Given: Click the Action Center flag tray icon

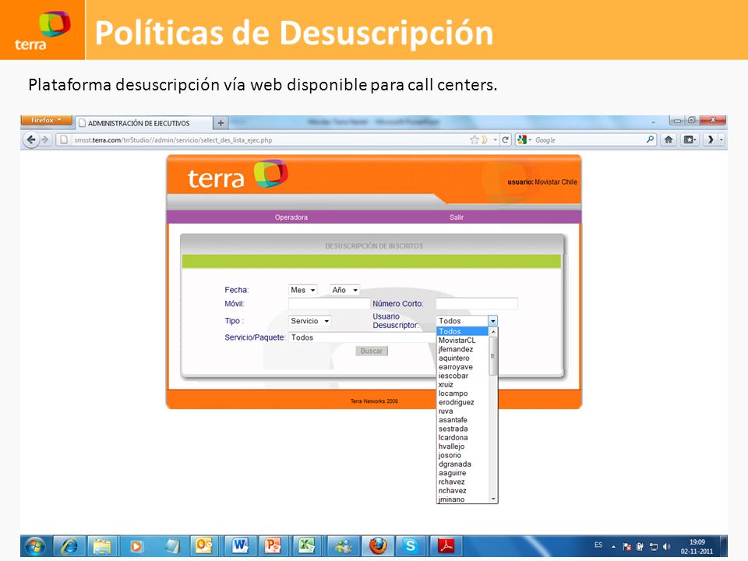Looking at the screenshot, I should coord(626,547).
